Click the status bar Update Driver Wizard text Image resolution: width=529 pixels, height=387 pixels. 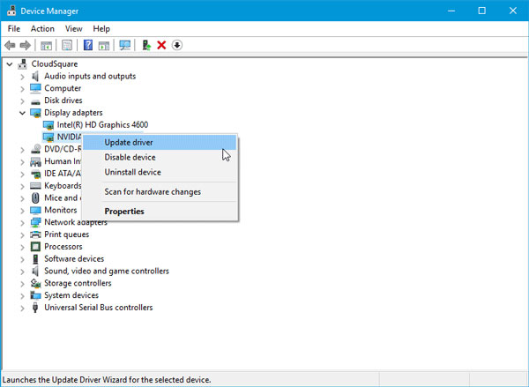tap(107, 380)
